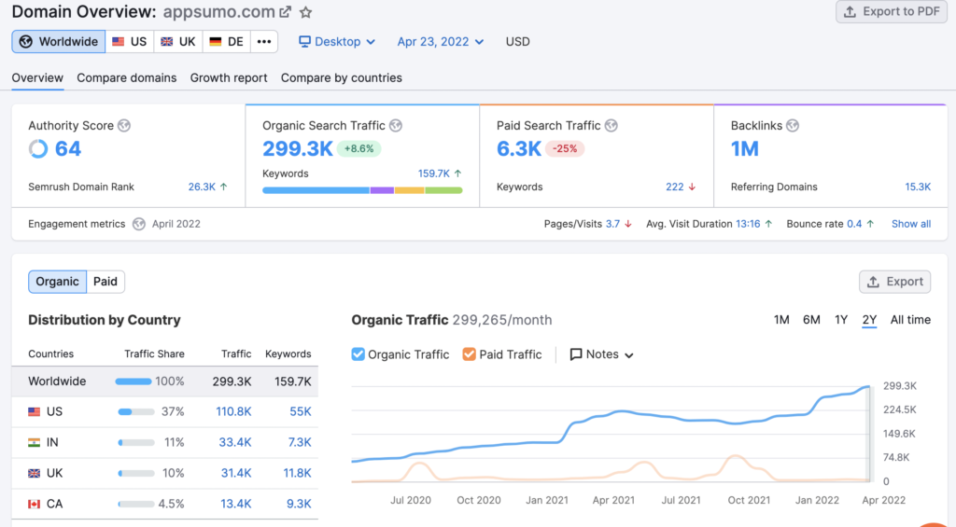Click the -25% paid change badge
This screenshot has height=527, width=956.
tap(565, 148)
